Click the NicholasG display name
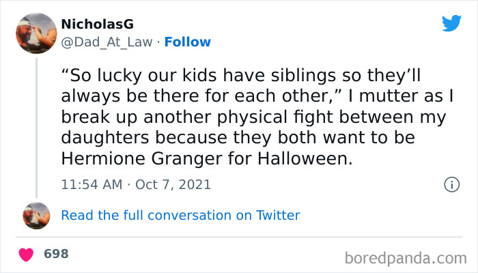Viewport: 478px width, 273px height. click(97, 25)
